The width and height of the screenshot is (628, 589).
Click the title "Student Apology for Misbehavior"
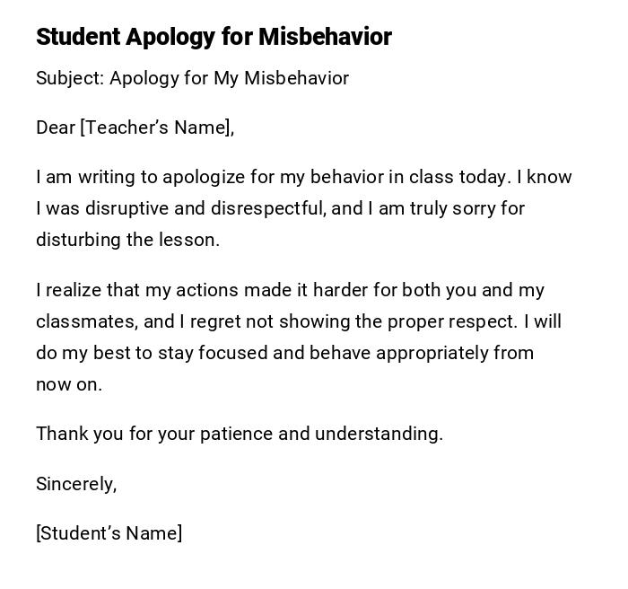tap(214, 37)
